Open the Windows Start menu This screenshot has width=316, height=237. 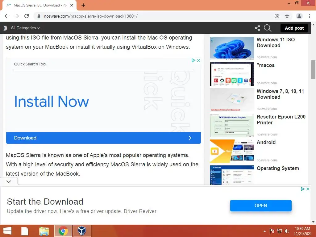click(x=7, y=231)
